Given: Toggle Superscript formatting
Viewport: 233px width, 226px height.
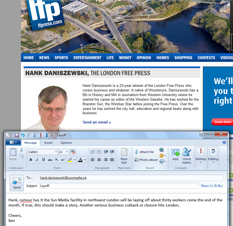Looking at the screenshot, I should [x=63, y=160].
